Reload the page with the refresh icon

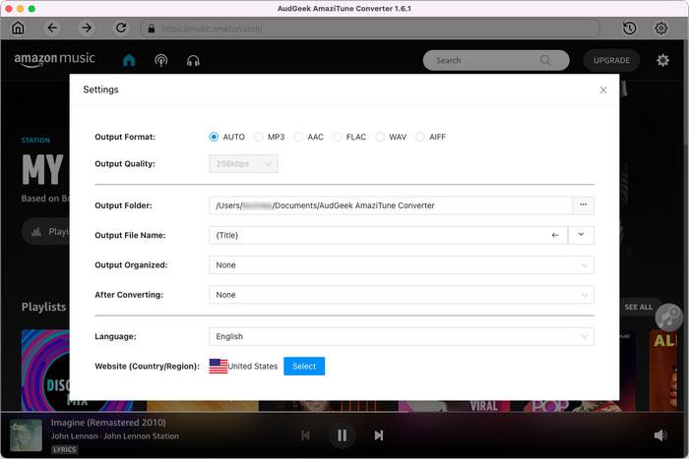121,29
